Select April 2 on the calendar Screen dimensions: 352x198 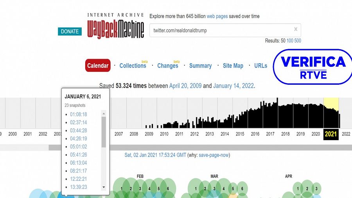[307, 189]
